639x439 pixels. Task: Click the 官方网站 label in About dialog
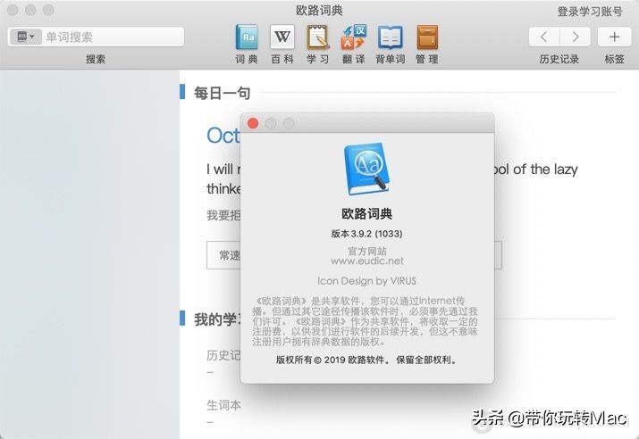pyautogui.click(x=366, y=251)
